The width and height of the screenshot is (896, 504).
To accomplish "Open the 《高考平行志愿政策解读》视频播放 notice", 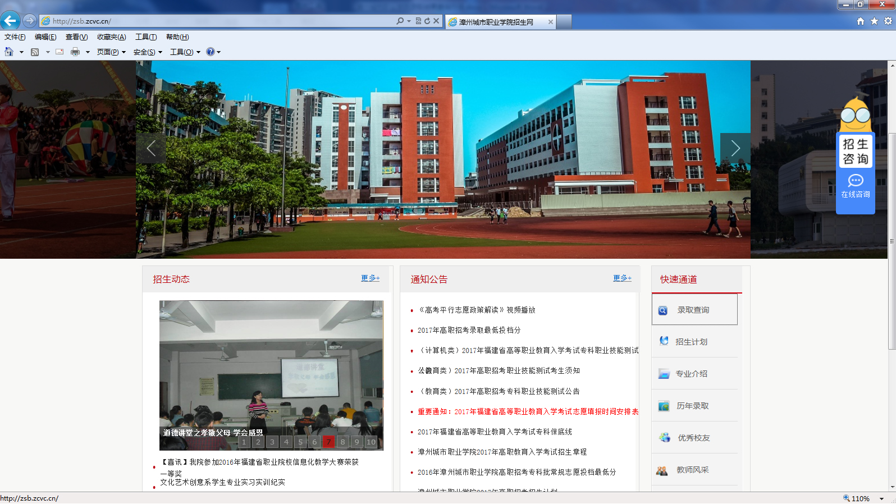I will click(477, 310).
